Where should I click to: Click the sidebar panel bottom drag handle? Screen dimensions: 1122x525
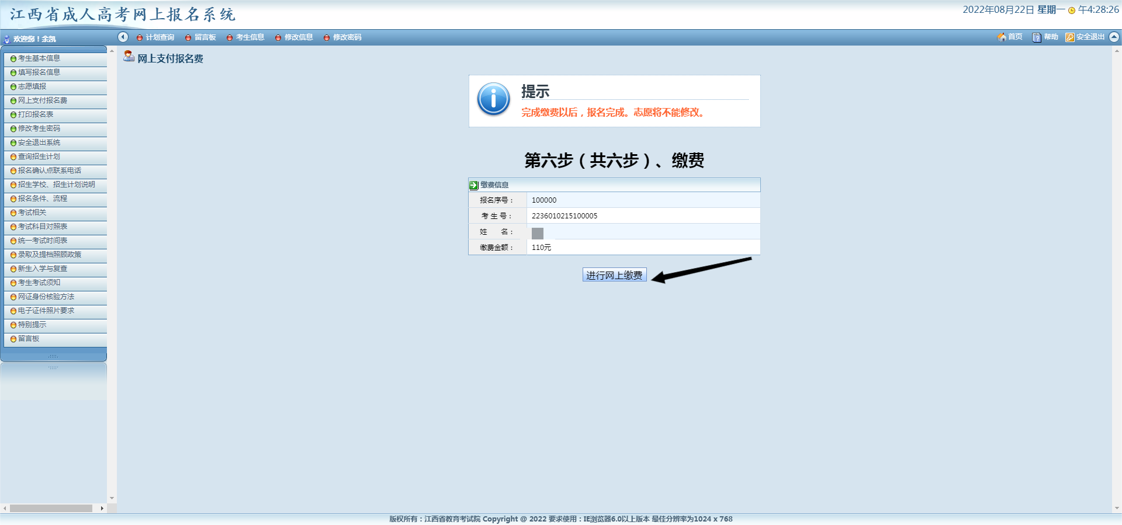point(53,356)
